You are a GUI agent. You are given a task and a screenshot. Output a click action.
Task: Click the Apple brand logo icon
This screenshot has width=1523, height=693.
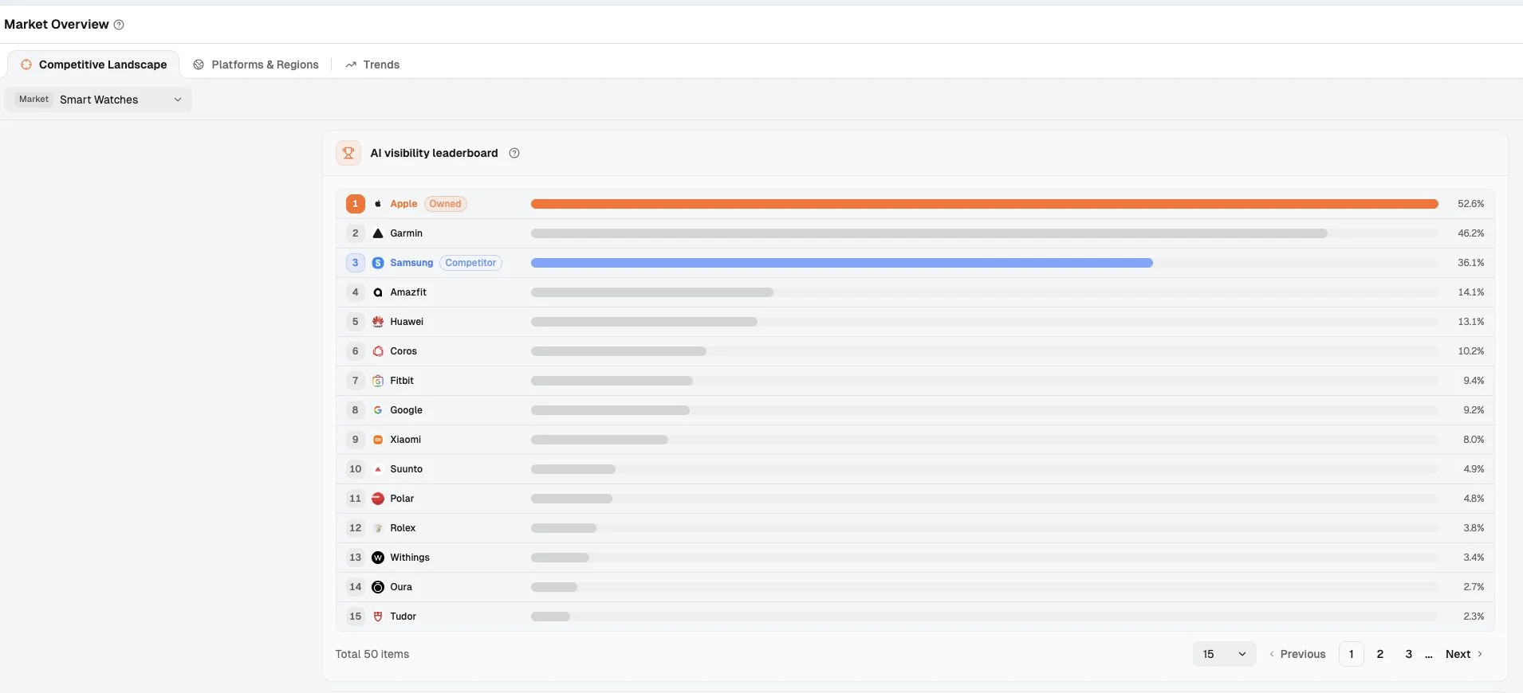pyautogui.click(x=378, y=204)
